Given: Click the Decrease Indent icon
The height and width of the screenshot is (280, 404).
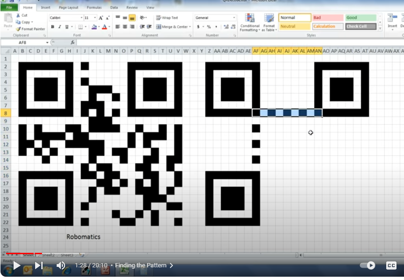Looking at the screenshot, I should pos(142,27).
